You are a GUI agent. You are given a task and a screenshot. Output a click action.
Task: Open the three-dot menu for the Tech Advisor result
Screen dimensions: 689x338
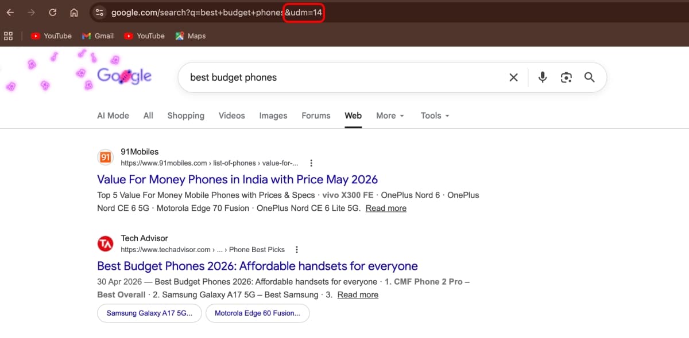pyautogui.click(x=297, y=250)
